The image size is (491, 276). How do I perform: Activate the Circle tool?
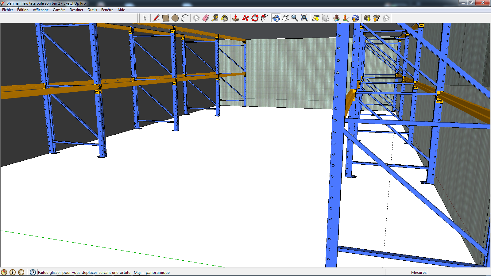(x=175, y=18)
